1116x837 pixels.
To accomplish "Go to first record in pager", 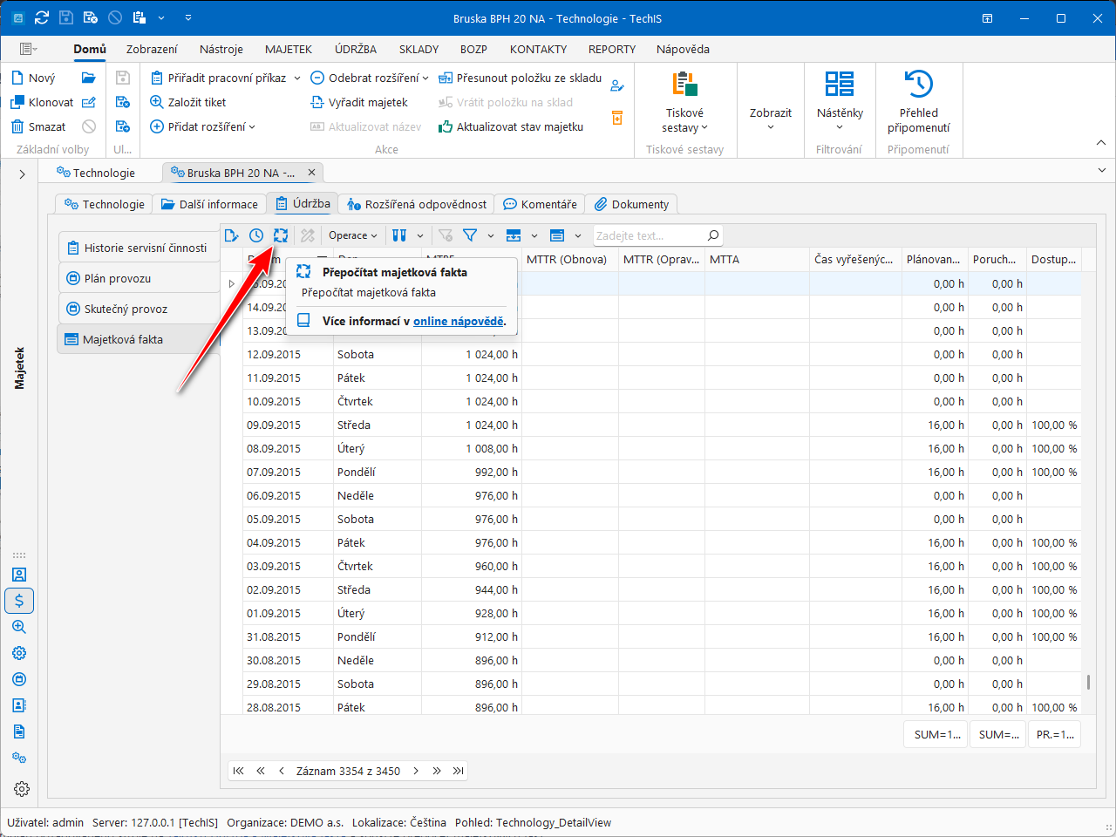I will click(238, 771).
